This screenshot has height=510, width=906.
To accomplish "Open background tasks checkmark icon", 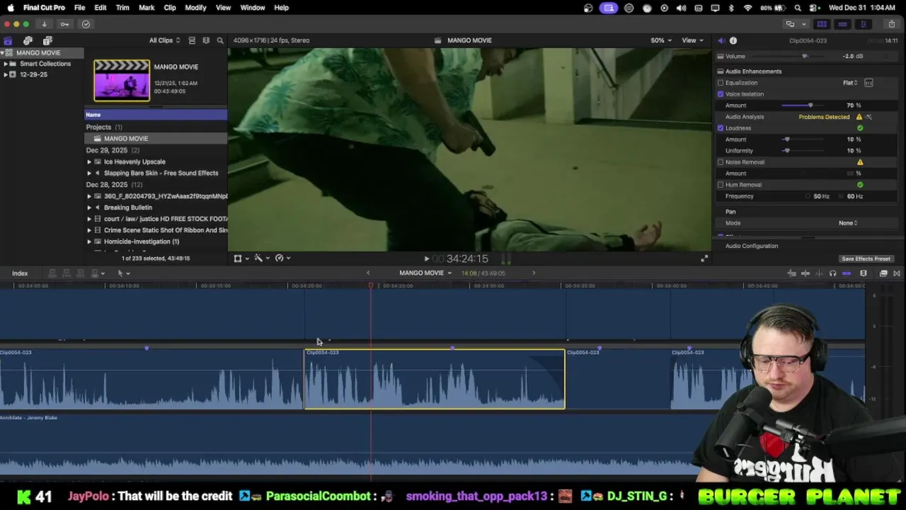I will pyautogui.click(x=86, y=24).
